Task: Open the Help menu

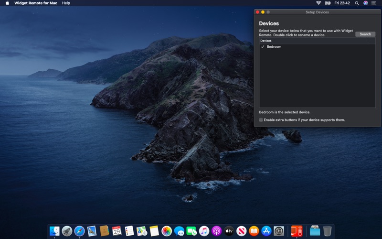Action: click(x=66, y=3)
